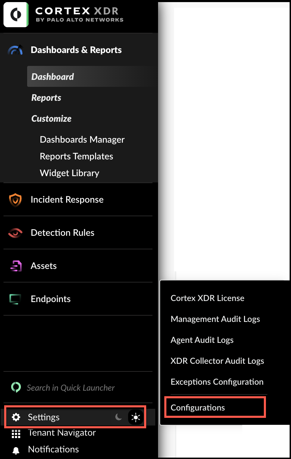Open the Widget Library
291x459 pixels.
(69, 173)
